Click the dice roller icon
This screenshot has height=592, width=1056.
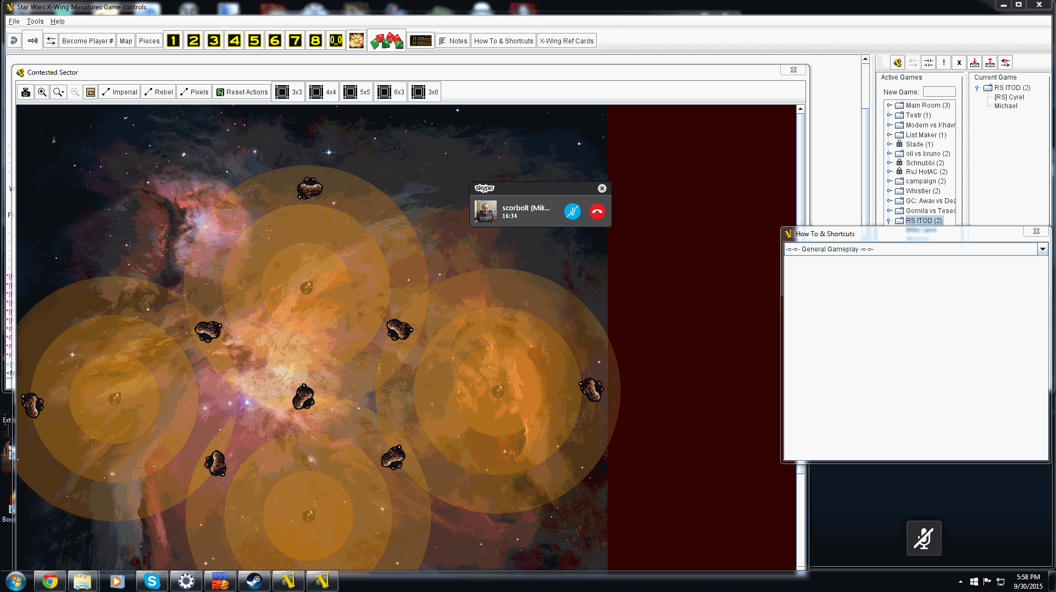tap(386, 41)
